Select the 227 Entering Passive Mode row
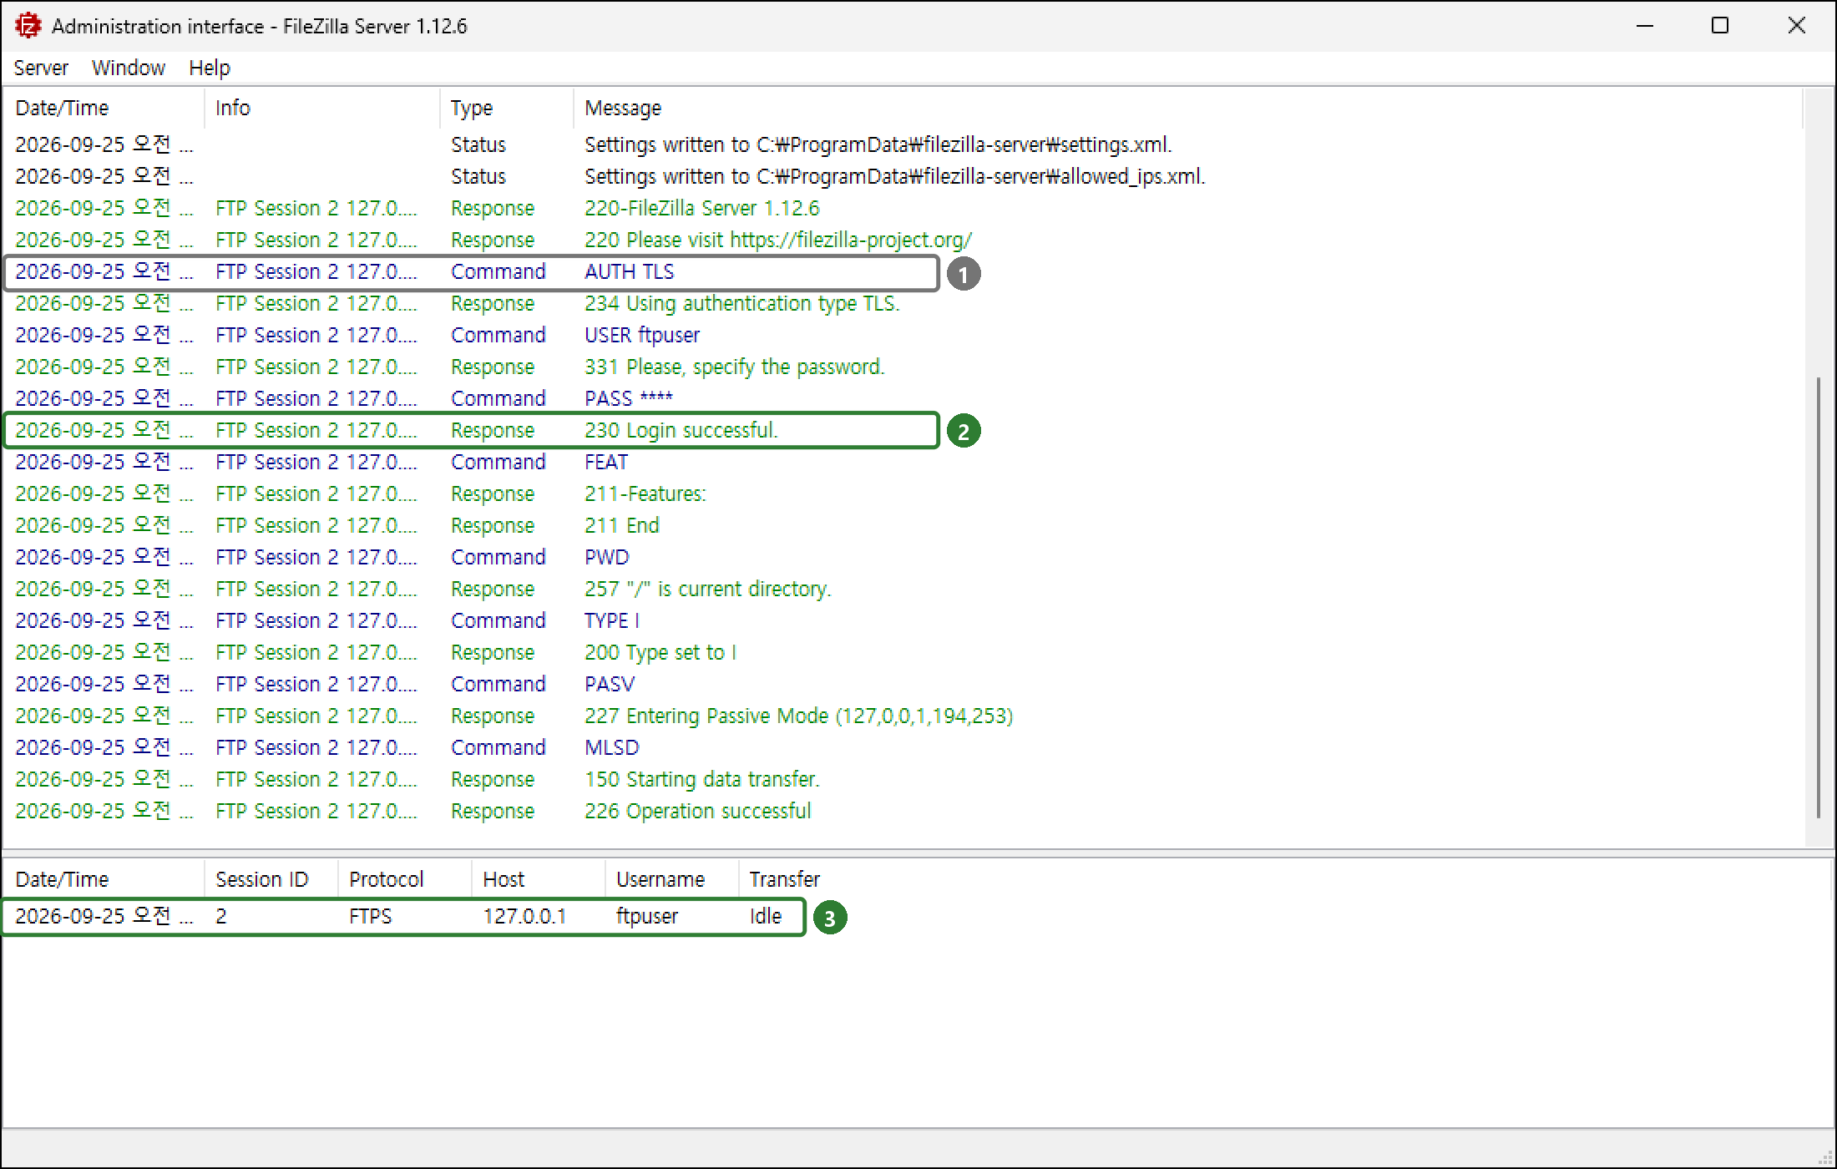 [902, 716]
